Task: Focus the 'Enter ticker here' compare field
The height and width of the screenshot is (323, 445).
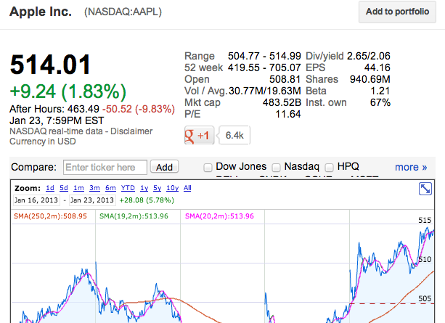Action: point(105,167)
